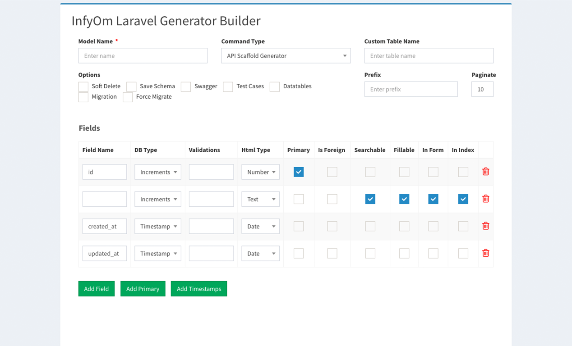
Task: Check the Migration option
Action: pyautogui.click(x=83, y=97)
